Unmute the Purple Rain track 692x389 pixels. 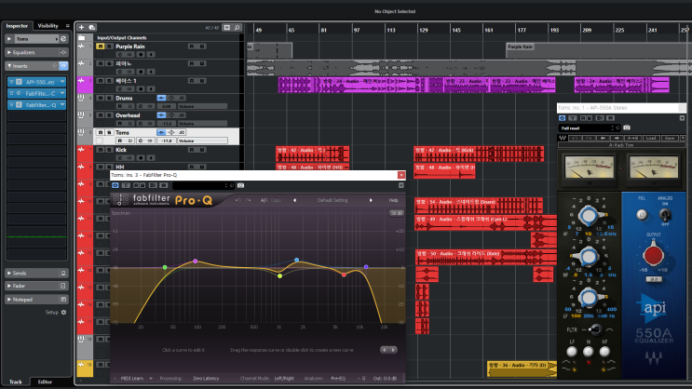point(101,47)
